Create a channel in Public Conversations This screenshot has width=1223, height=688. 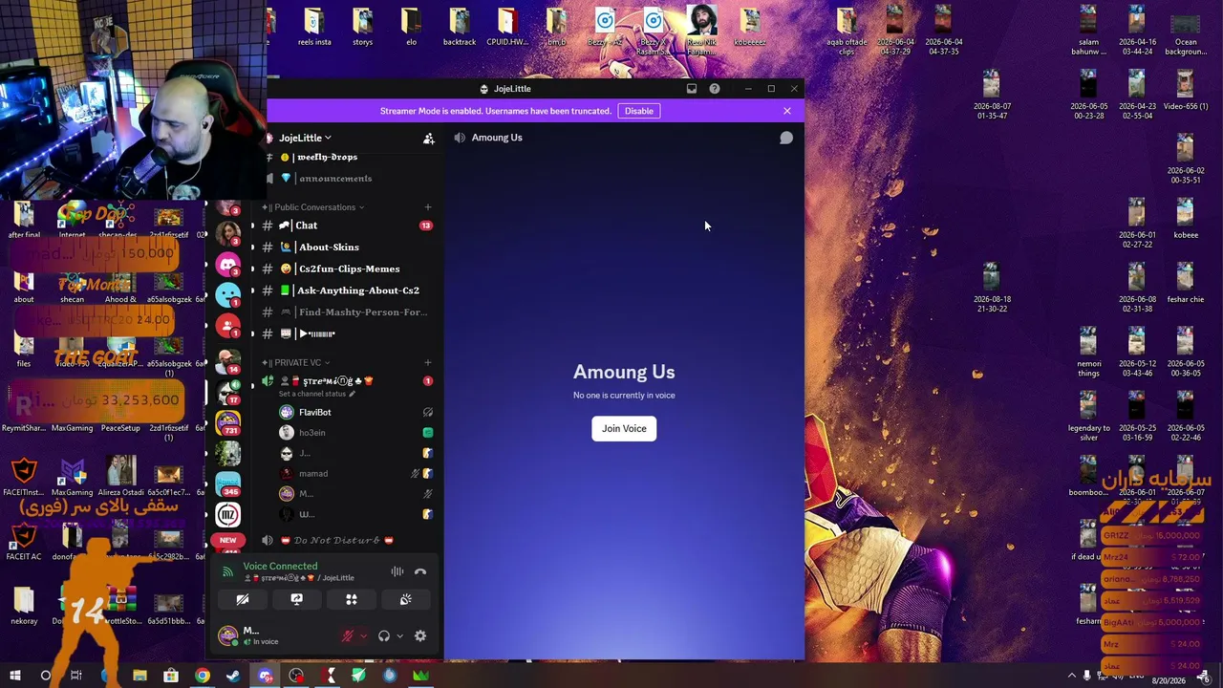[428, 207]
